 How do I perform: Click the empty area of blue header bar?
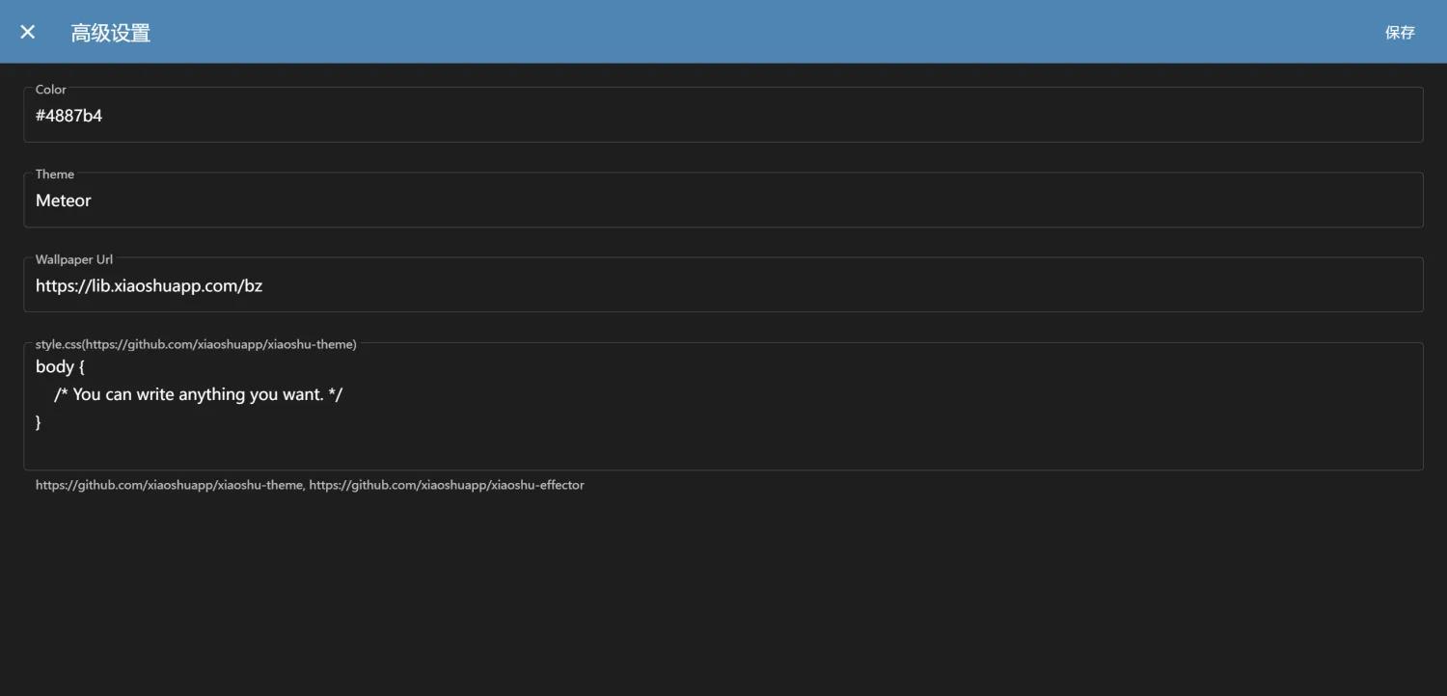[x=772, y=32]
